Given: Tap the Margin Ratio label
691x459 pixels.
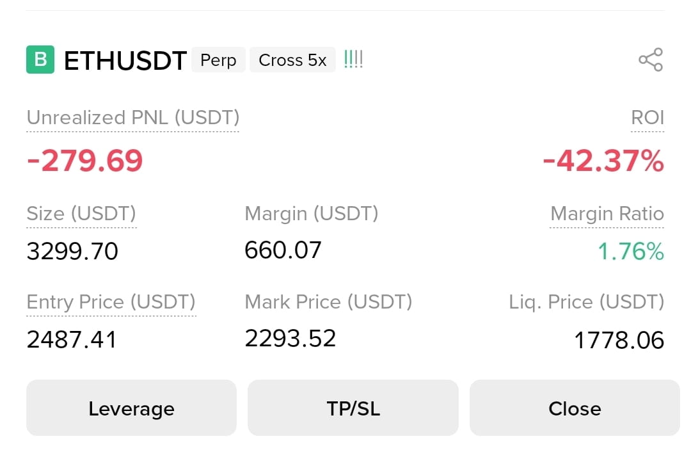Looking at the screenshot, I should tap(607, 214).
